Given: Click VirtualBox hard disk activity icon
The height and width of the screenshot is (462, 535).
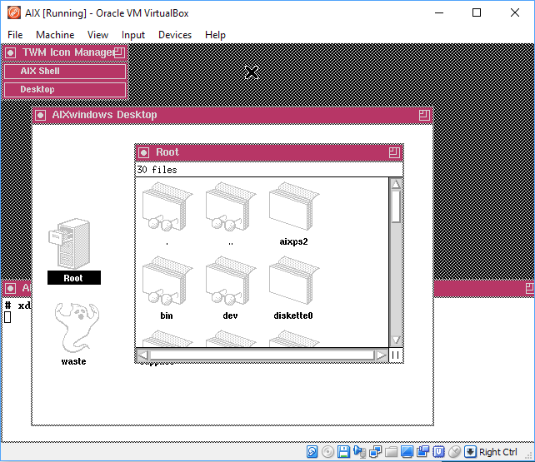Looking at the screenshot, I should pyautogui.click(x=312, y=452).
